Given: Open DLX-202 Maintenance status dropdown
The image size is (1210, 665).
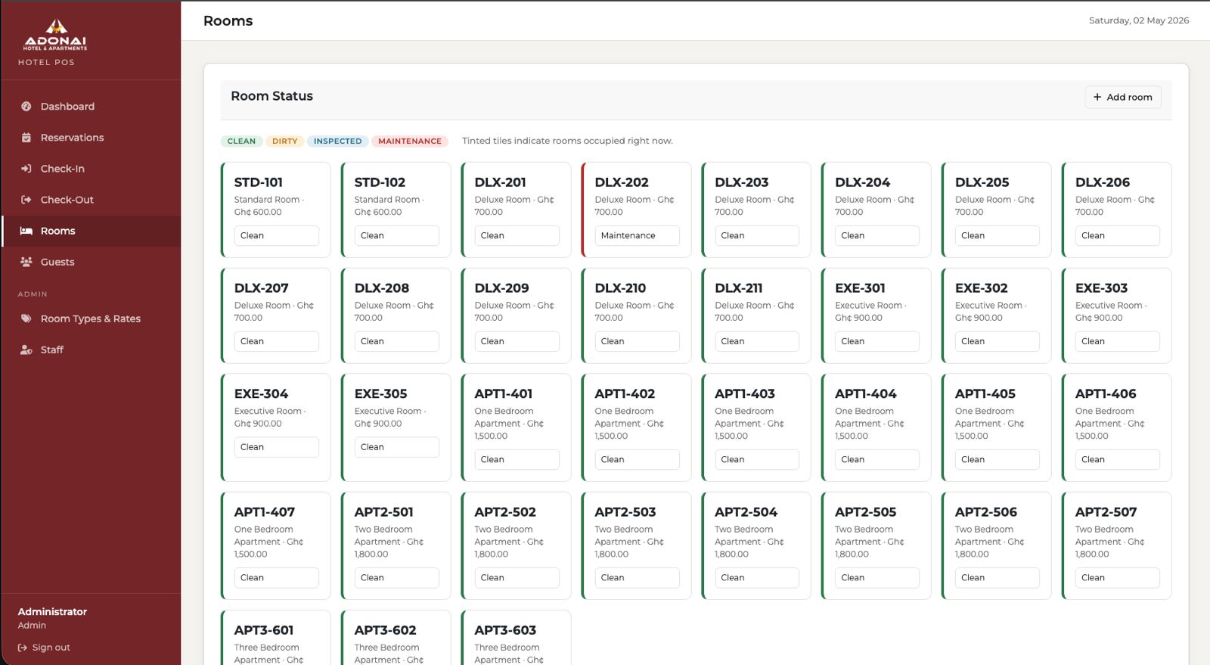Looking at the screenshot, I should pos(637,235).
